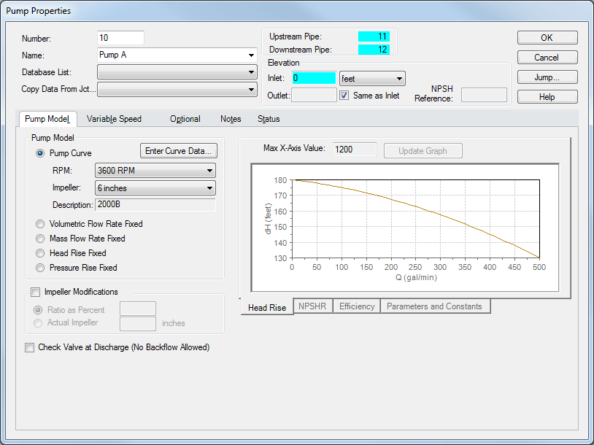Select the Volumetric Flow Rate Fixed option
The image size is (594, 445).
[x=41, y=224]
